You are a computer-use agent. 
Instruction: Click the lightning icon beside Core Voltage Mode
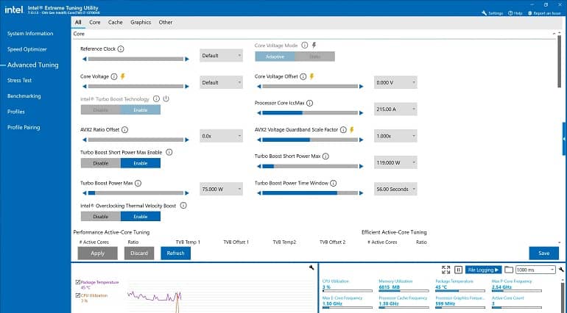point(314,45)
